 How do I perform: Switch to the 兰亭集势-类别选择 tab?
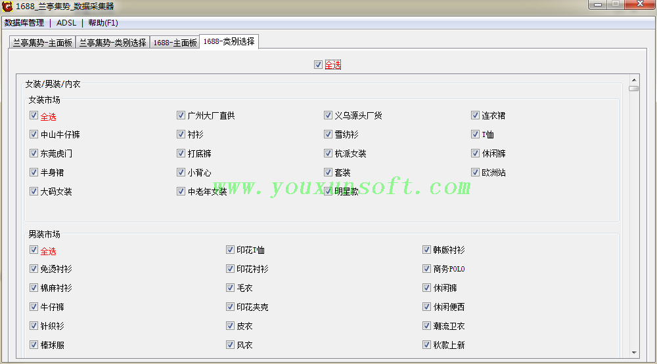click(x=113, y=43)
